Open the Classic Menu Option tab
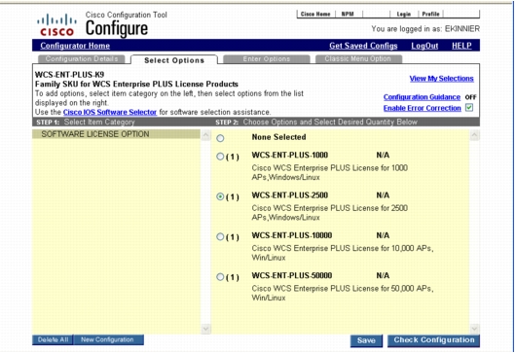 pyautogui.click(x=358, y=58)
